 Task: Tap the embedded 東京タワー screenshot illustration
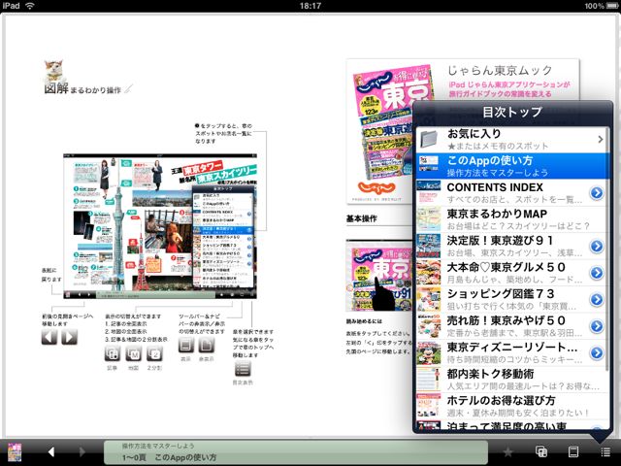pyautogui.click(x=160, y=226)
